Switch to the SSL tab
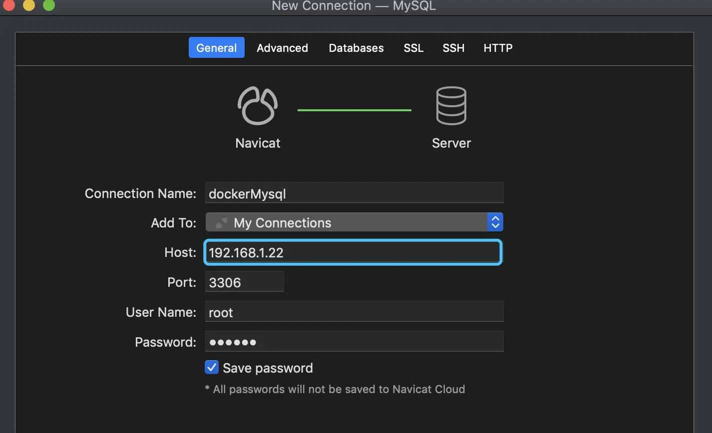 point(413,48)
